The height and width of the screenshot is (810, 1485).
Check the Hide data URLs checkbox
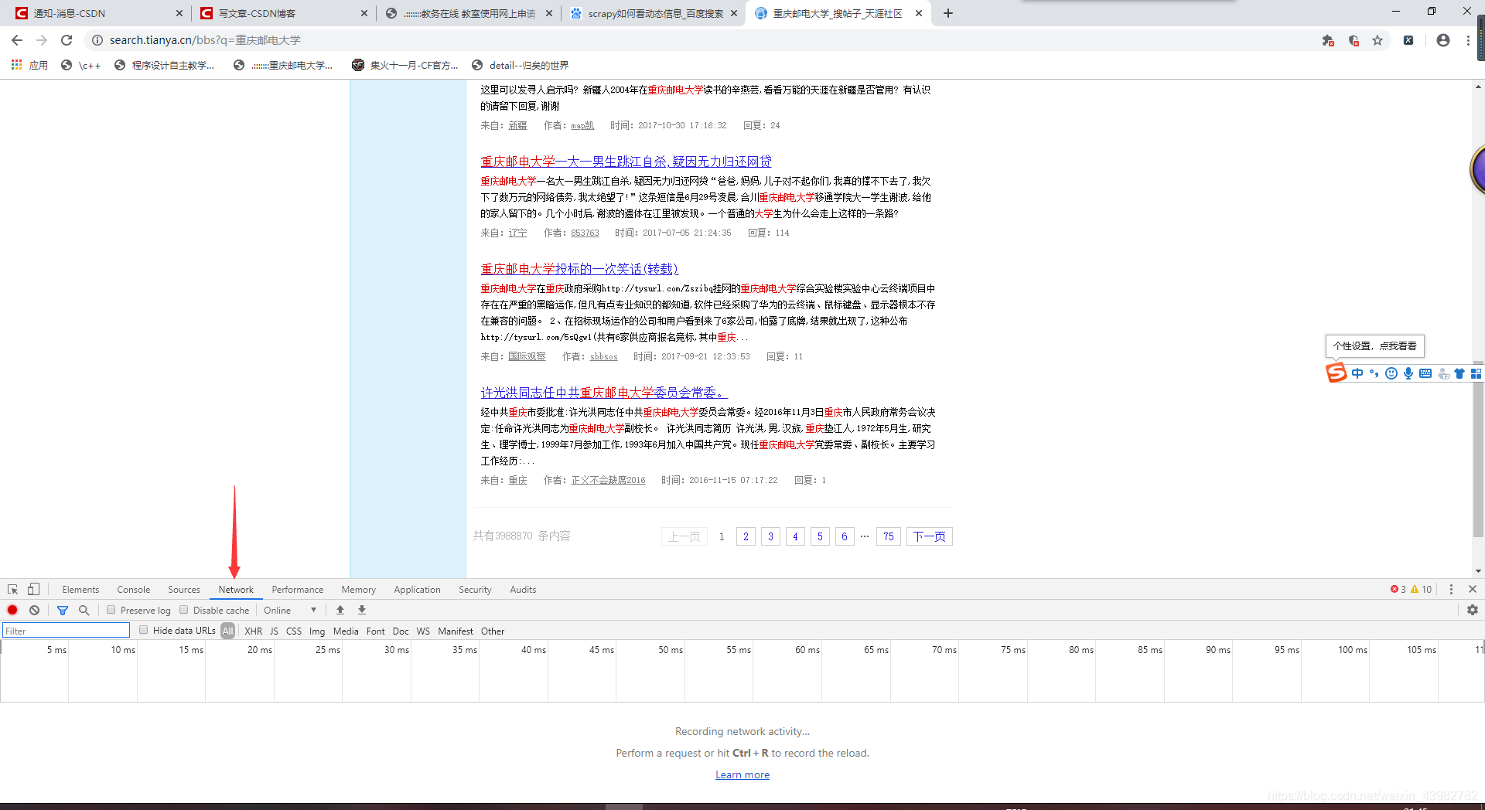144,630
